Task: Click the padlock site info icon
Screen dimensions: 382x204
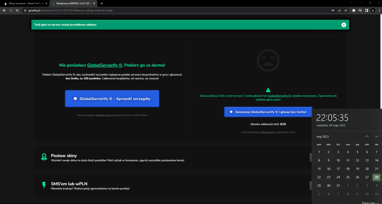Action: coord(25,10)
